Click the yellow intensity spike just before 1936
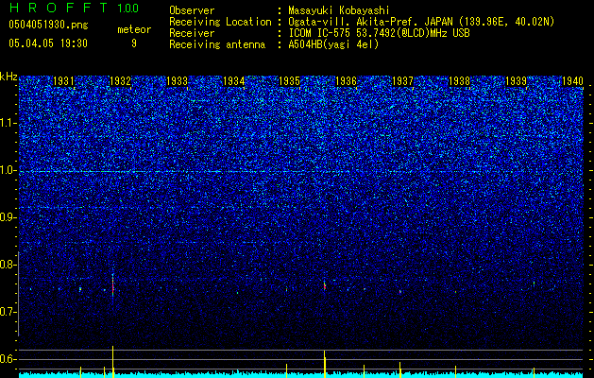 pyautogui.click(x=325, y=364)
